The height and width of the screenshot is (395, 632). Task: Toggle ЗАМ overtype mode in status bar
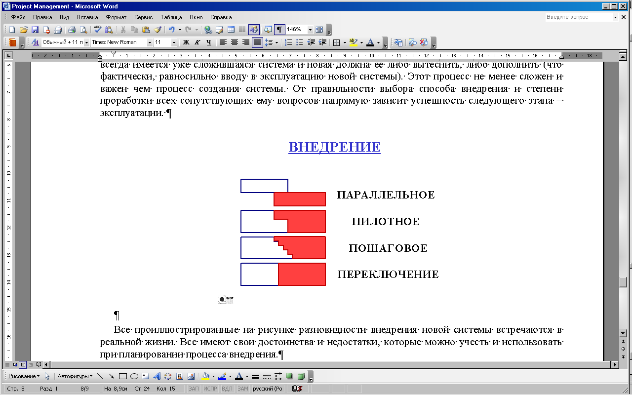point(243,389)
